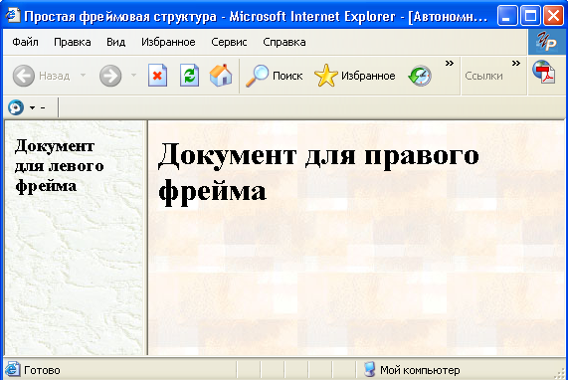The width and height of the screenshot is (568, 380).
Task: Maximize the Internet Explorer window
Action: (x=530, y=16)
